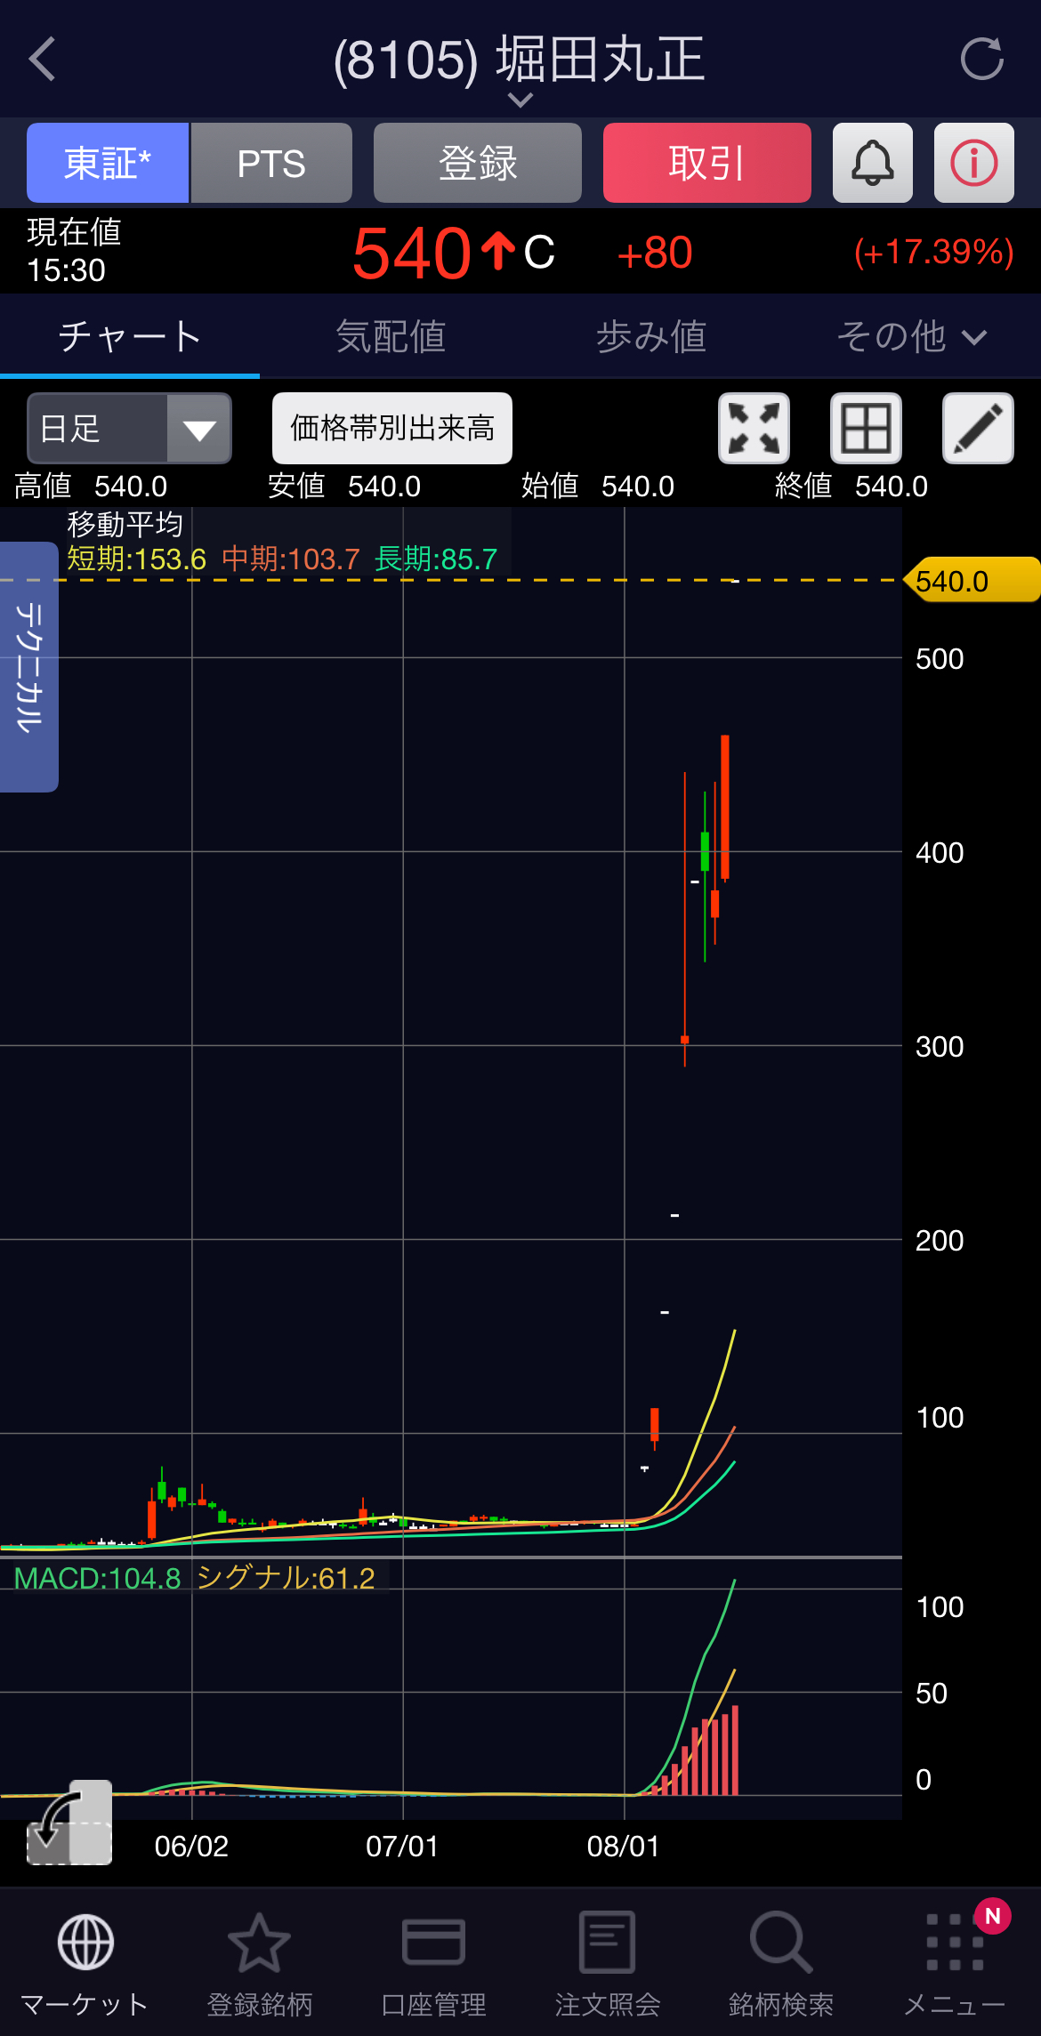The width and height of the screenshot is (1041, 2036).
Task: Open the chart grid layout icon
Action: [x=867, y=429]
